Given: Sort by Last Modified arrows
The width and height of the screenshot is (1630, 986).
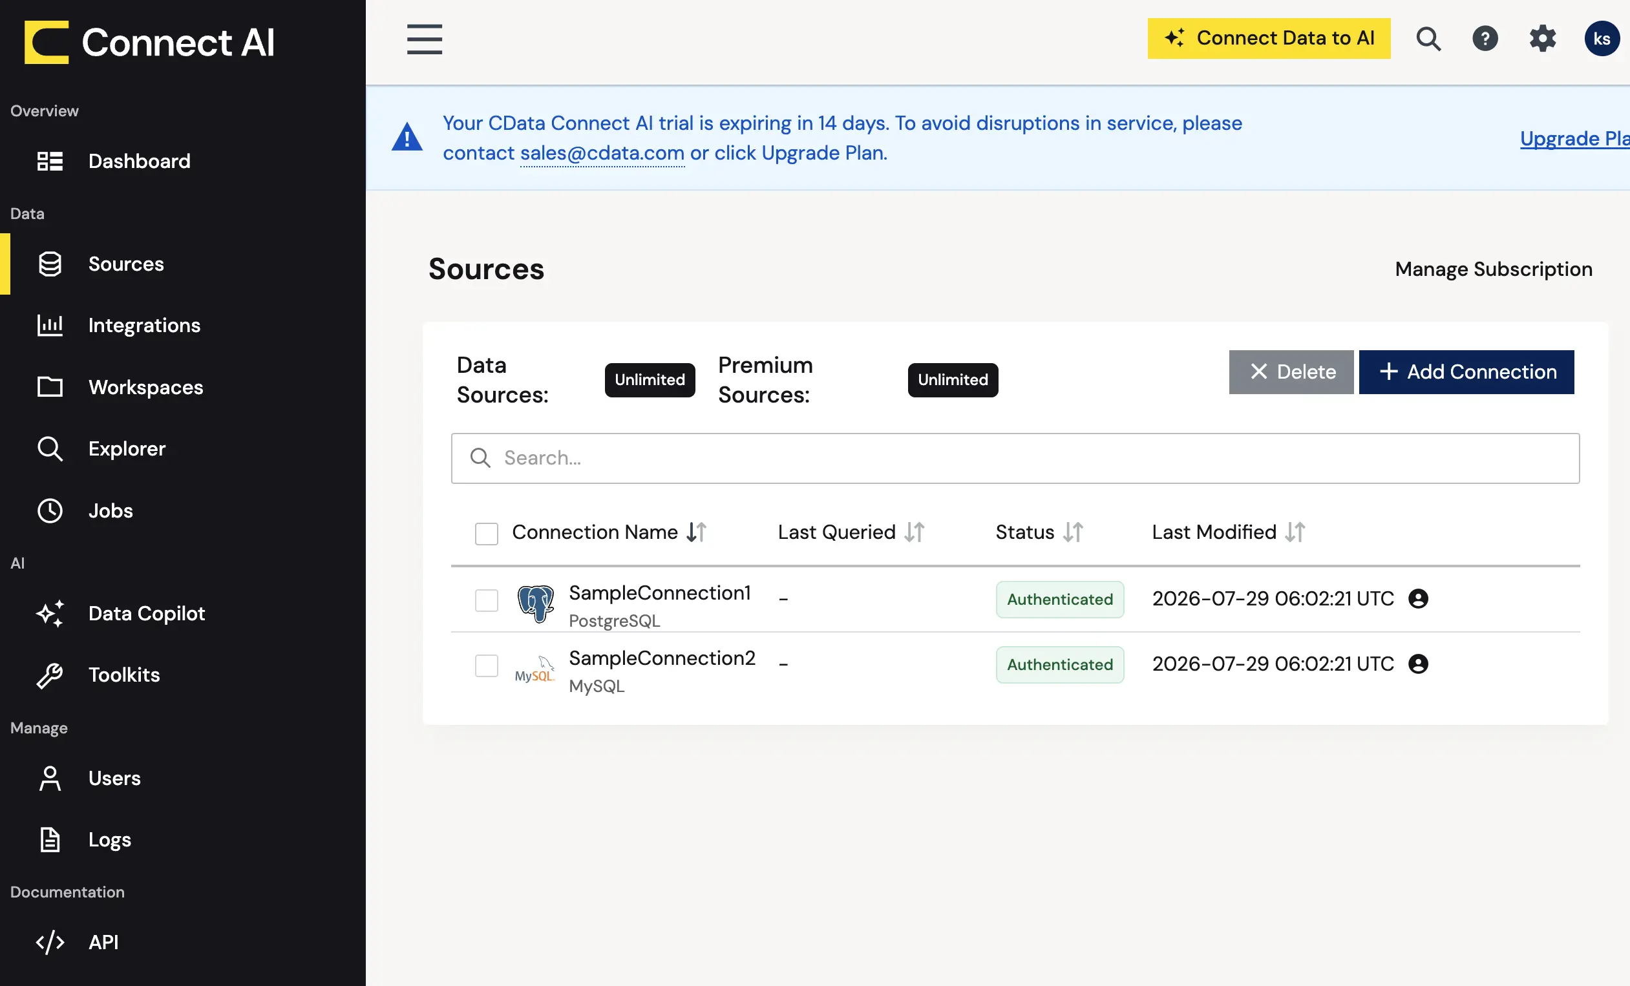Looking at the screenshot, I should 1295,532.
